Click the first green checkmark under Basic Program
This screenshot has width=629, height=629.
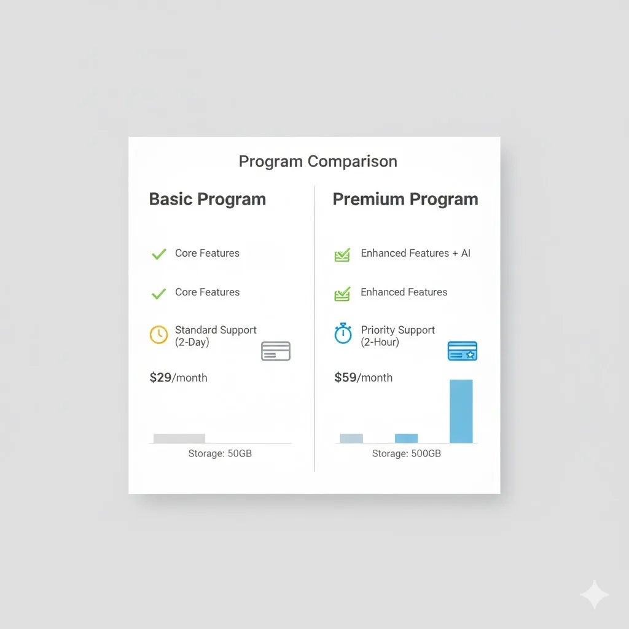159,254
